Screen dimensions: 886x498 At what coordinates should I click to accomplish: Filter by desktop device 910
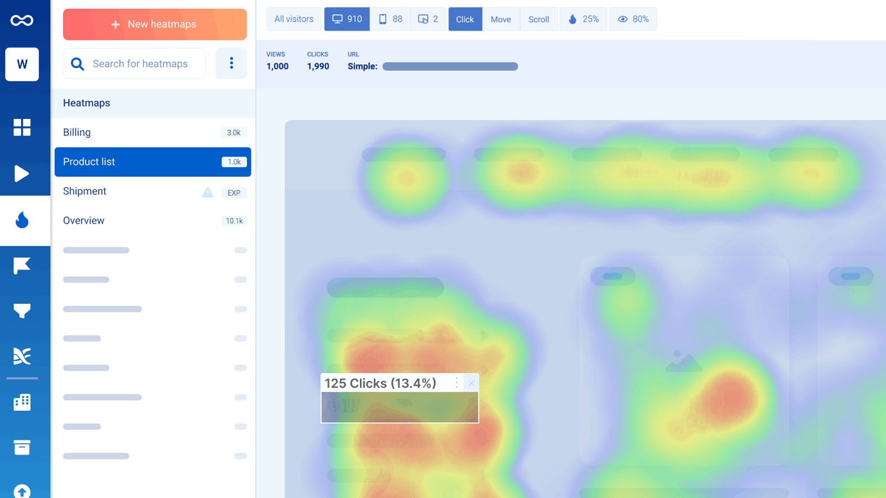pyautogui.click(x=347, y=19)
